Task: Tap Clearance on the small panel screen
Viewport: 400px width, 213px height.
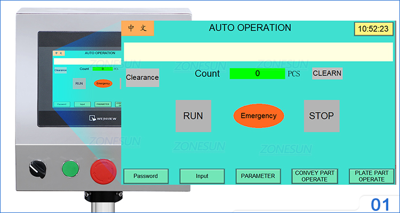Action: click(x=60, y=70)
